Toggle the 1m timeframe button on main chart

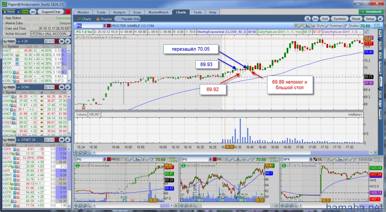pos(308,26)
